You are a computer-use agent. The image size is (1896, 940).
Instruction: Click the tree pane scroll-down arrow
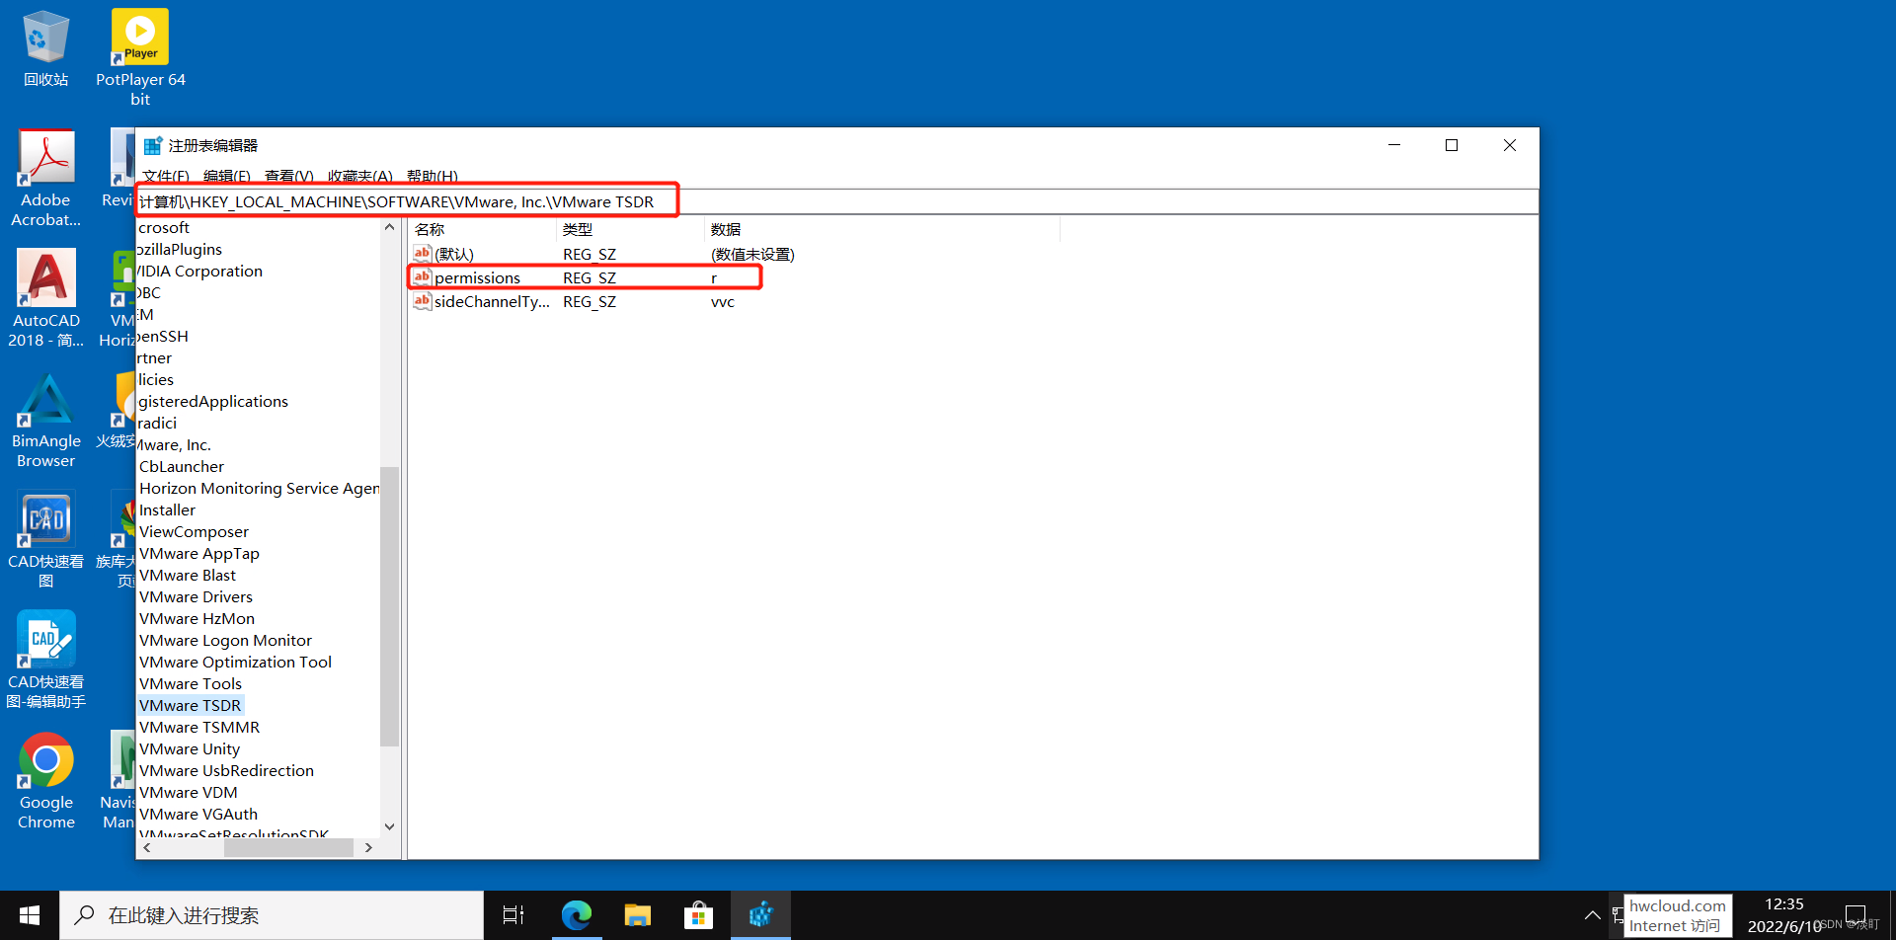389,826
